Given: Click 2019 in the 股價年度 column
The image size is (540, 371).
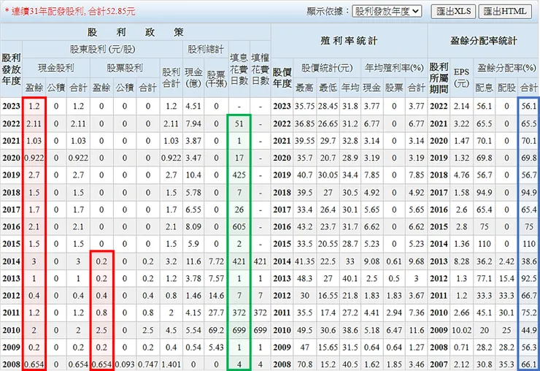Looking at the screenshot, I should tap(282, 175).
